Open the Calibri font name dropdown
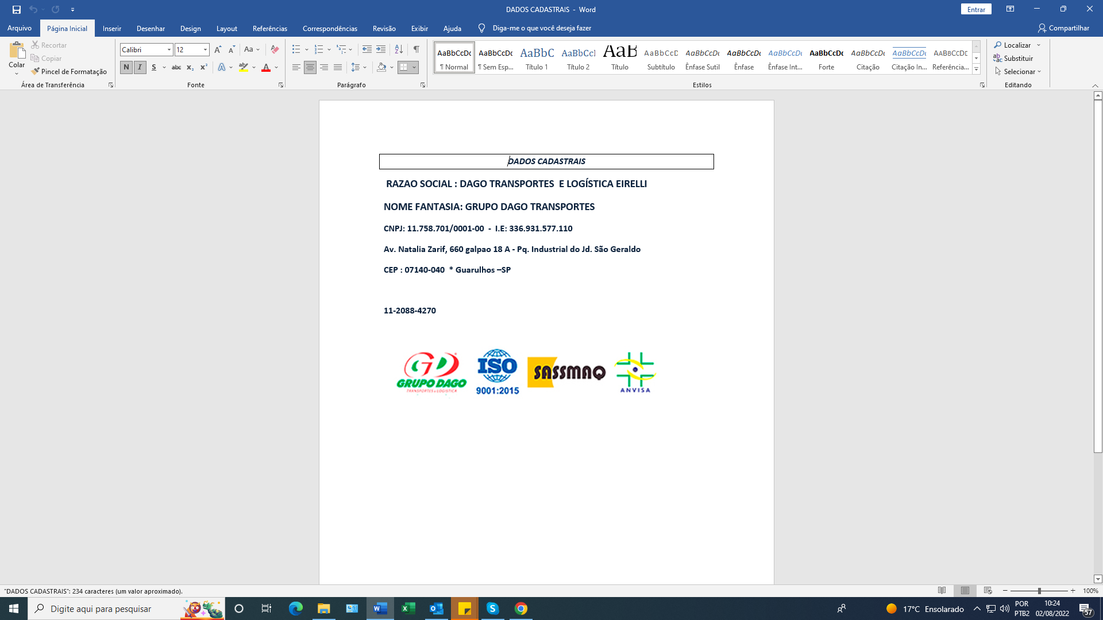The image size is (1103, 620). click(x=169, y=50)
